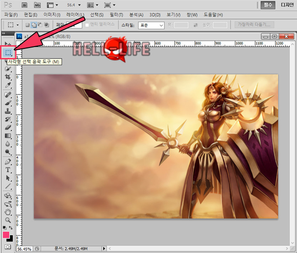Swap foreground and background colors
297x253 pixels.
click(x=11, y=227)
